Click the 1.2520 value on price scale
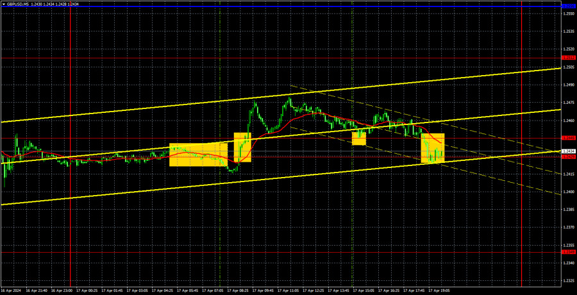Screen dimensions: 577x295 pos(569,49)
